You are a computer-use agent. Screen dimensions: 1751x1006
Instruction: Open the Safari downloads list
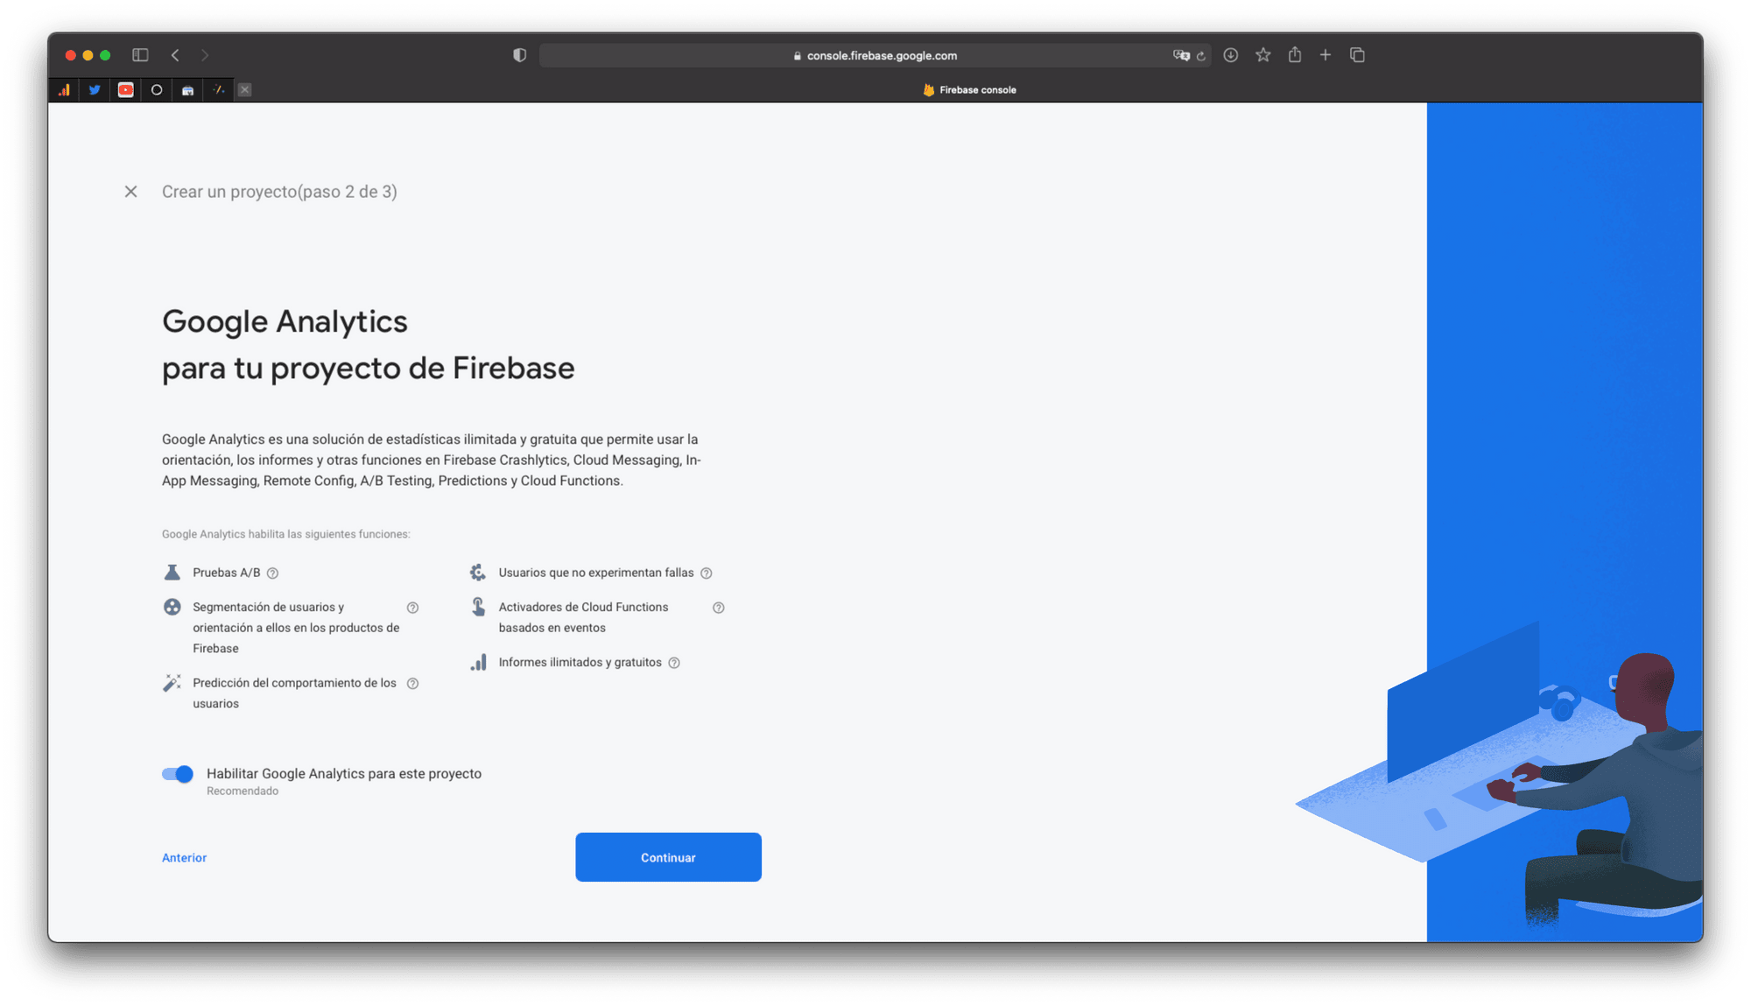pos(1230,55)
